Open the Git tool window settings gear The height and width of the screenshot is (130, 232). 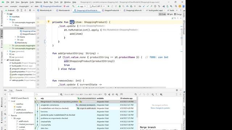[177, 90]
